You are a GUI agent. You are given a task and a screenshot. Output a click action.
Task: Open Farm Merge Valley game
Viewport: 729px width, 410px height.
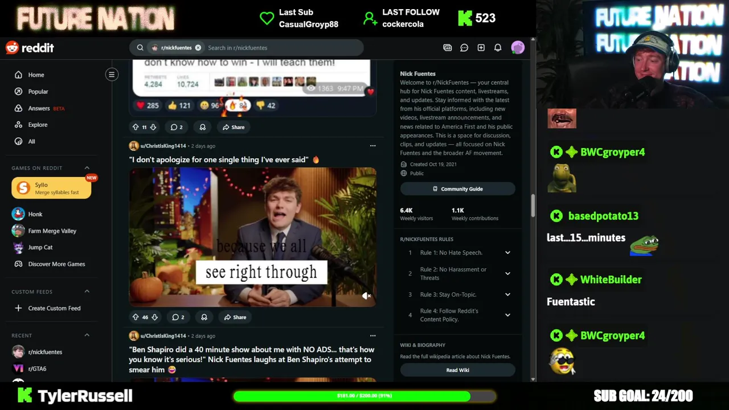(x=52, y=231)
